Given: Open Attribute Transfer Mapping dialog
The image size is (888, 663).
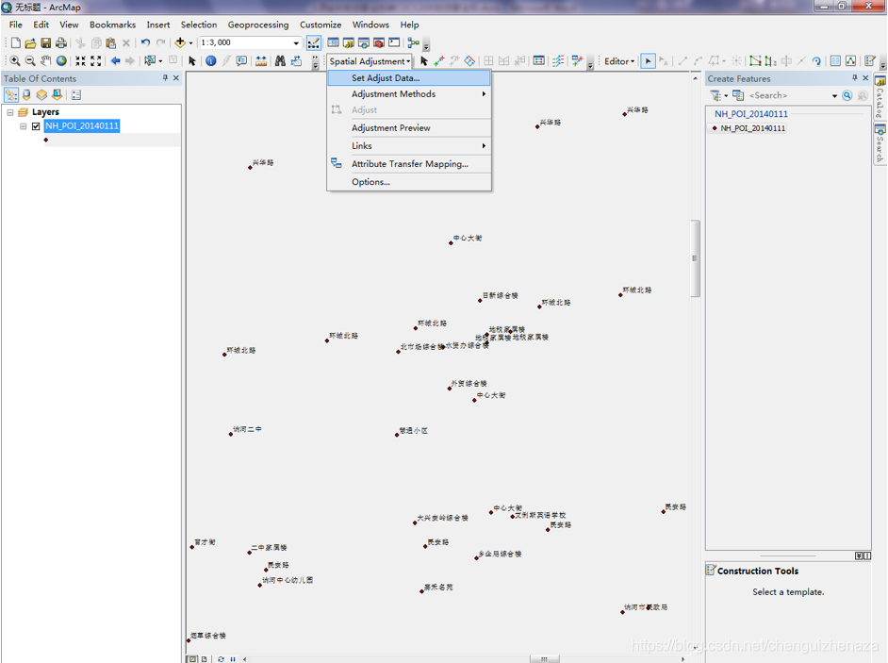Looking at the screenshot, I should [x=409, y=164].
